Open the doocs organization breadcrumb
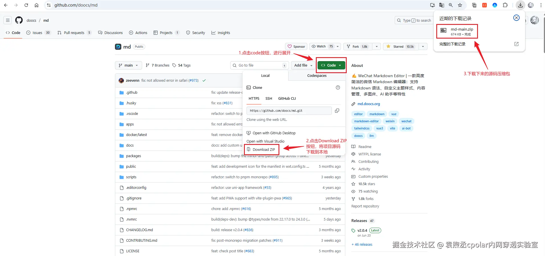 [31, 20]
